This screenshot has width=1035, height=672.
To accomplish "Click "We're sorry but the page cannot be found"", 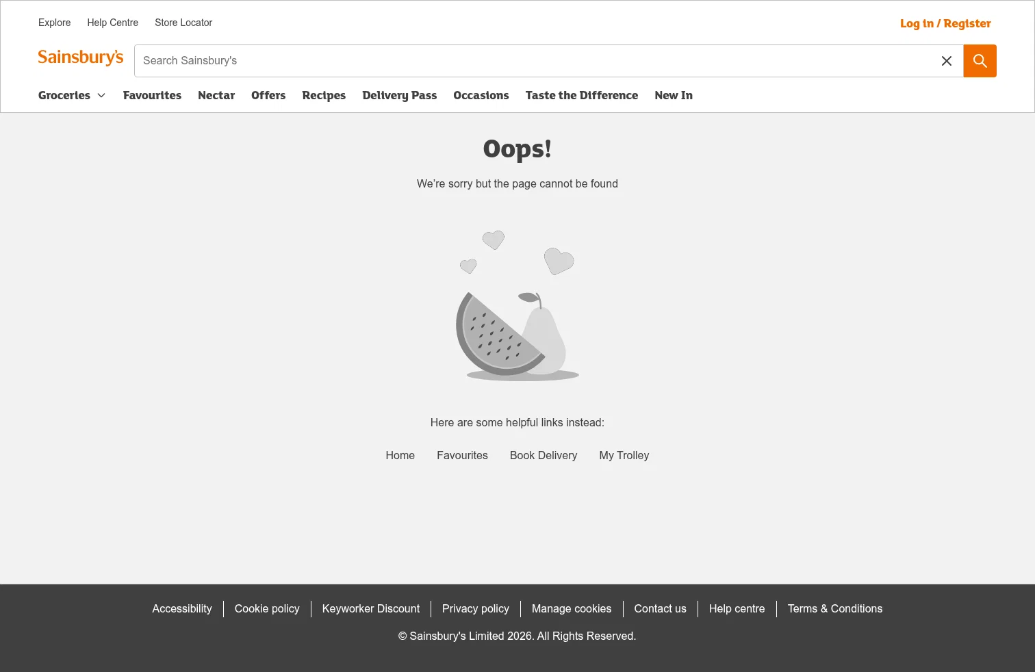I will [x=517, y=183].
